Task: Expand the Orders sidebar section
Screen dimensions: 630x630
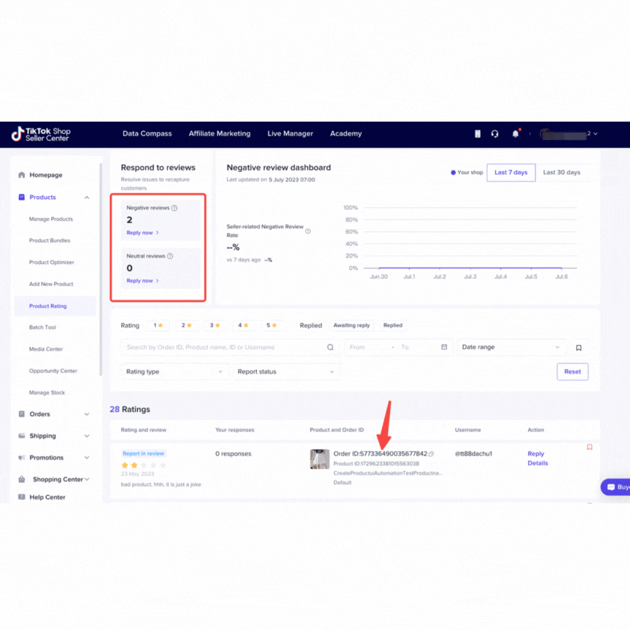Action: (87, 414)
